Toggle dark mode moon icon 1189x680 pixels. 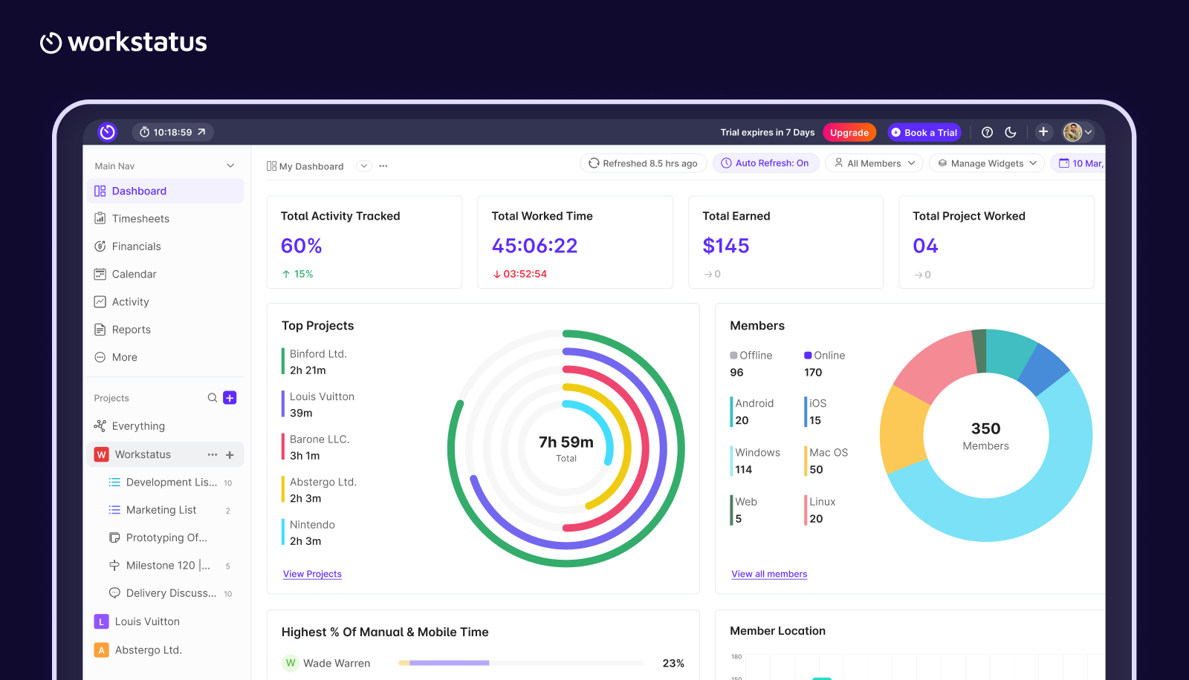coord(1011,132)
